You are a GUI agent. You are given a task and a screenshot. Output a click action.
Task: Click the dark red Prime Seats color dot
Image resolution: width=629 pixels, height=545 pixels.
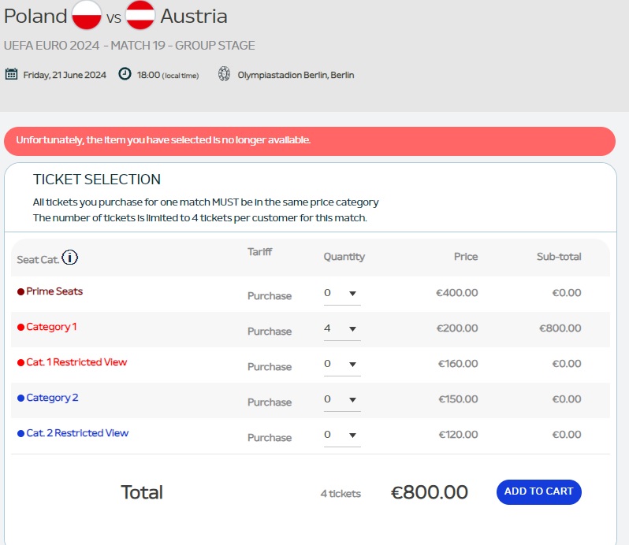[20, 291]
